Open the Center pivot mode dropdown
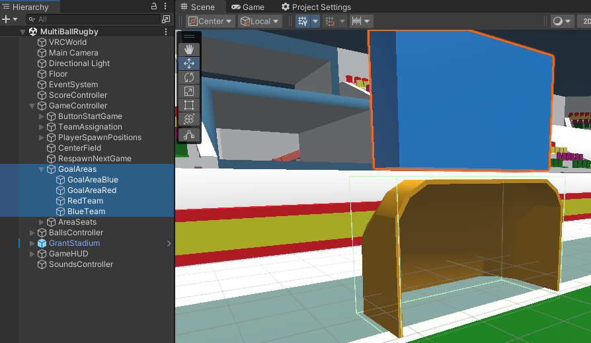The height and width of the screenshot is (343, 591). pos(211,21)
